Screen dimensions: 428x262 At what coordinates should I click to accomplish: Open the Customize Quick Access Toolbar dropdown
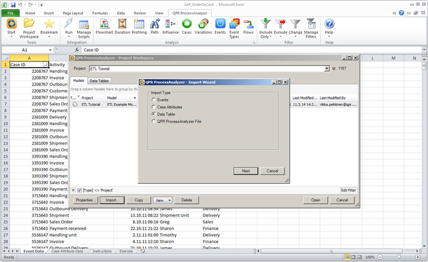tap(41, 5)
